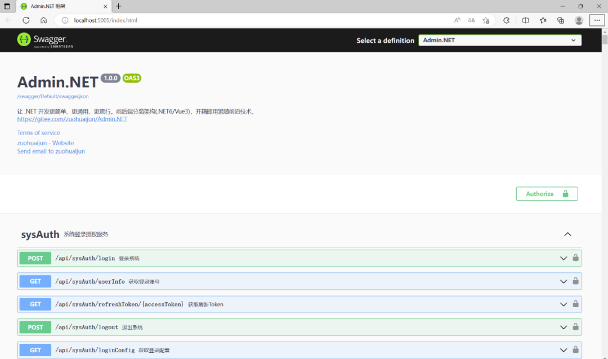608x359 pixels.
Task: Click the lock icon on refreshToken row
Action: (x=575, y=303)
